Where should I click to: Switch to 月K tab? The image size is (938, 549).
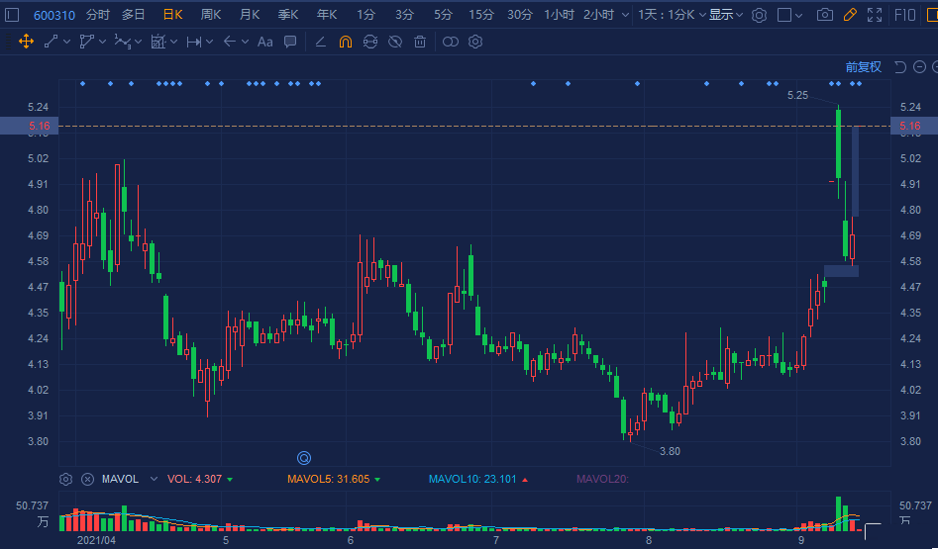click(250, 15)
